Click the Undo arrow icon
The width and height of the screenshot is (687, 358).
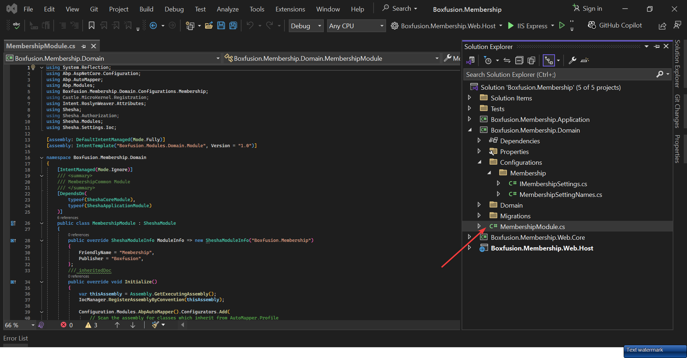tap(250, 25)
